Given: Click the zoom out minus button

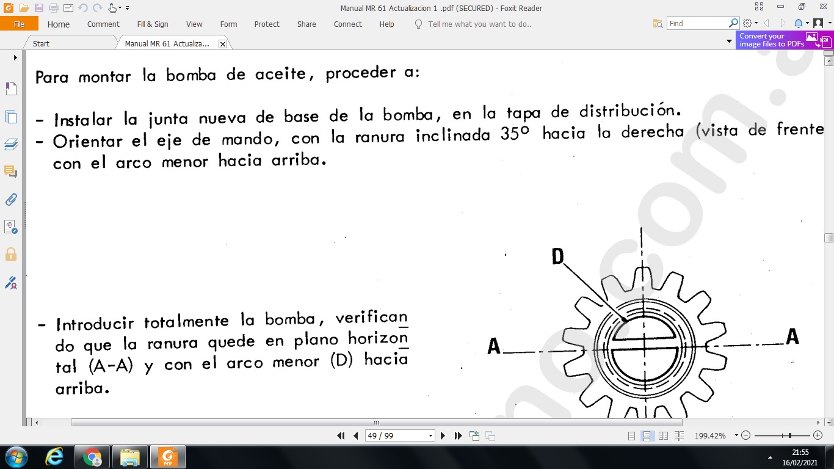Looking at the screenshot, I should tap(746, 435).
